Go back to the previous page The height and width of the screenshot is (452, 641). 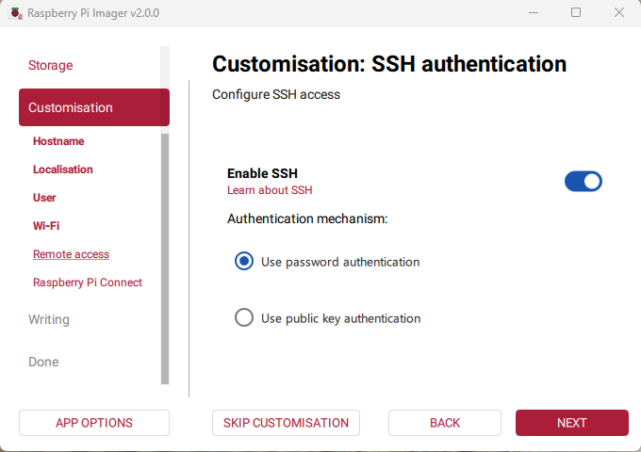(445, 423)
